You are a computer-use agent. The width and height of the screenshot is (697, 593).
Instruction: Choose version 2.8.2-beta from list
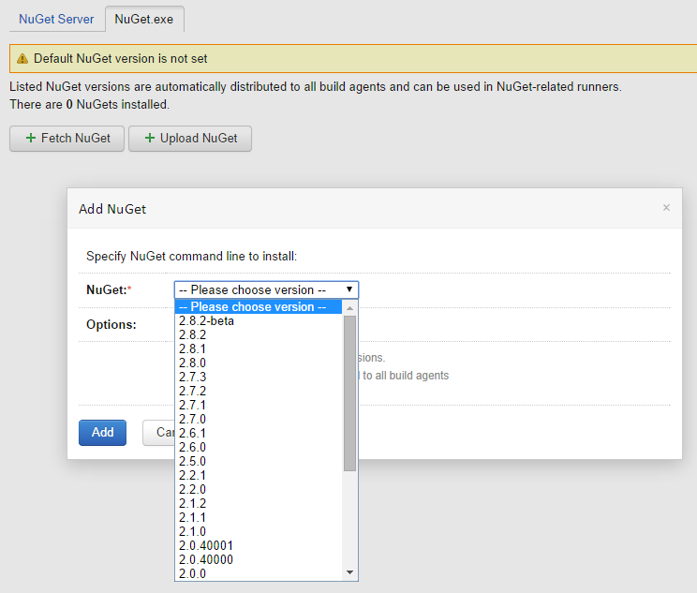coord(259,321)
